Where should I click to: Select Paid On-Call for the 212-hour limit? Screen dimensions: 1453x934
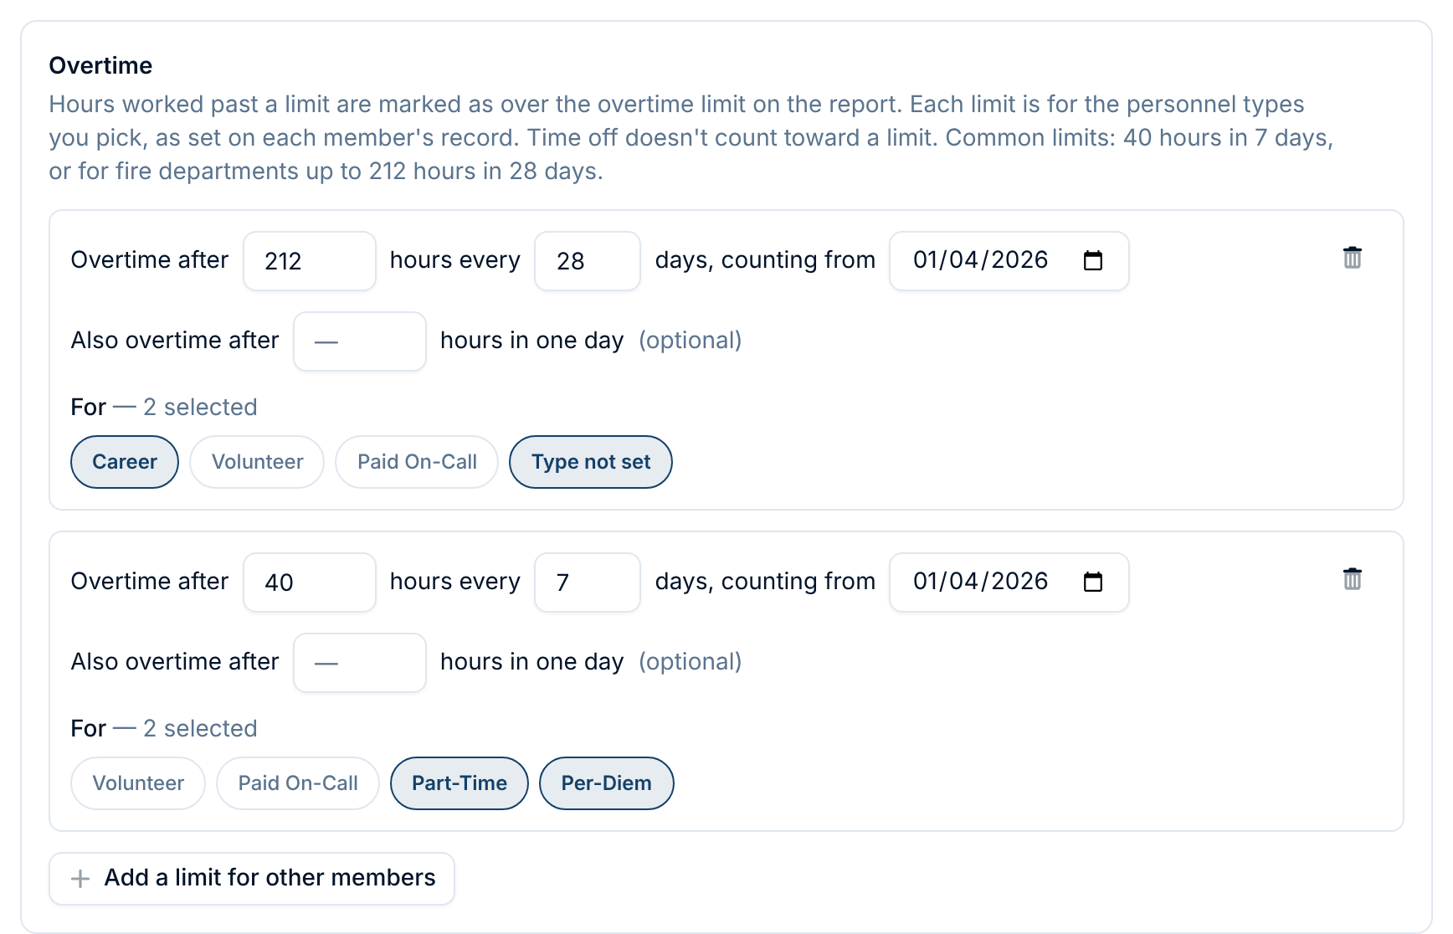(x=417, y=462)
